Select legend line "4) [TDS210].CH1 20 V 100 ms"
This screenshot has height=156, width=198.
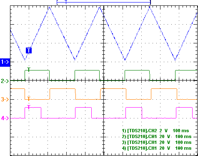pos(157,148)
